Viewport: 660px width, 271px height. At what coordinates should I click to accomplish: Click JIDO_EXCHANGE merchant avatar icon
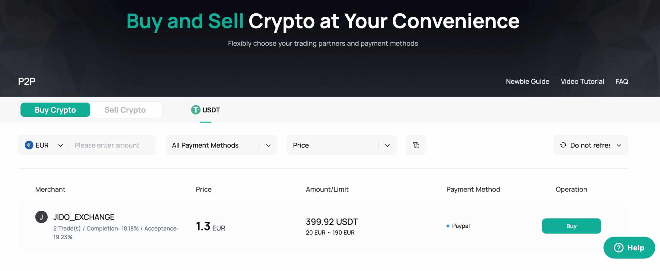41,217
